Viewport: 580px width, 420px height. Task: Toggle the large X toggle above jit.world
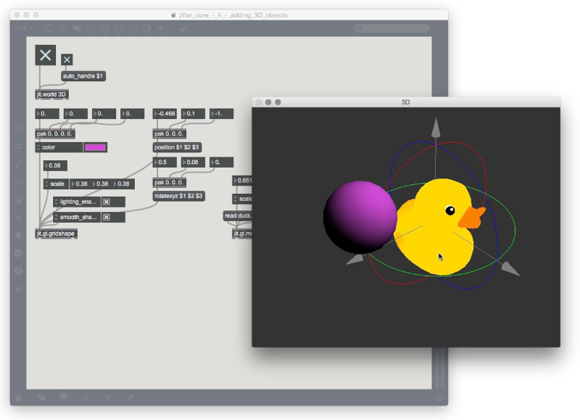pyautogui.click(x=46, y=55)
